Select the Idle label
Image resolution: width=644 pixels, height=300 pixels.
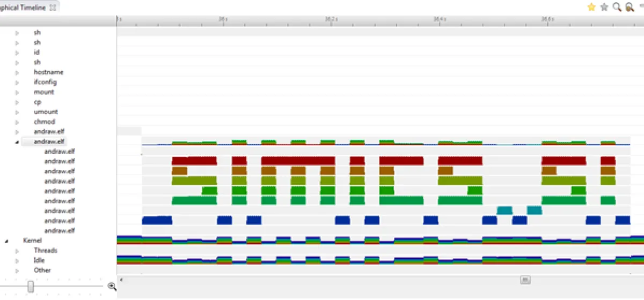tap(39, 260)
